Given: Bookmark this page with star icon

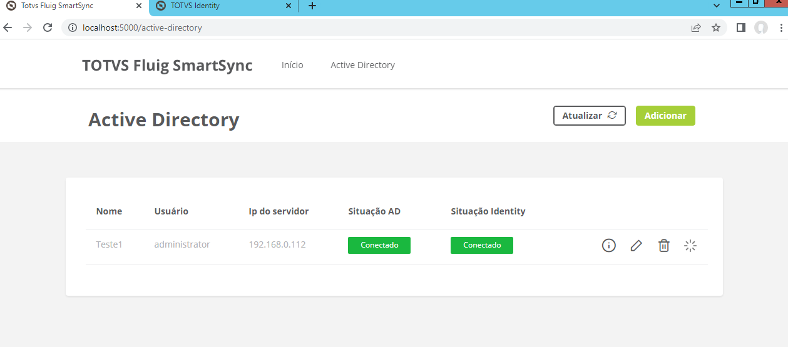Looking at the screenshot, I should [716, 28].
